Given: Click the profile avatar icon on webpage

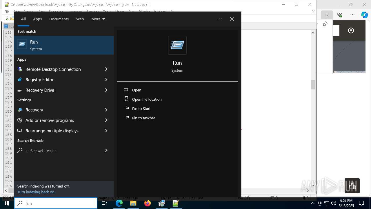Looking at the screenshot, I should pyautogui.click(x=351, y=30).
